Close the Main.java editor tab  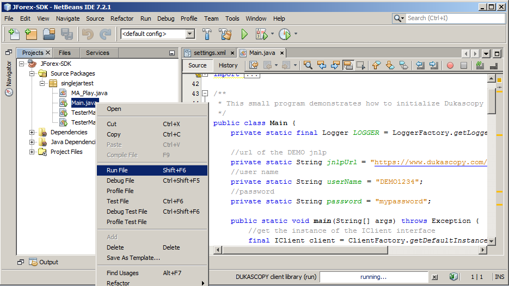pyautogui.click(x=282, y=53)
